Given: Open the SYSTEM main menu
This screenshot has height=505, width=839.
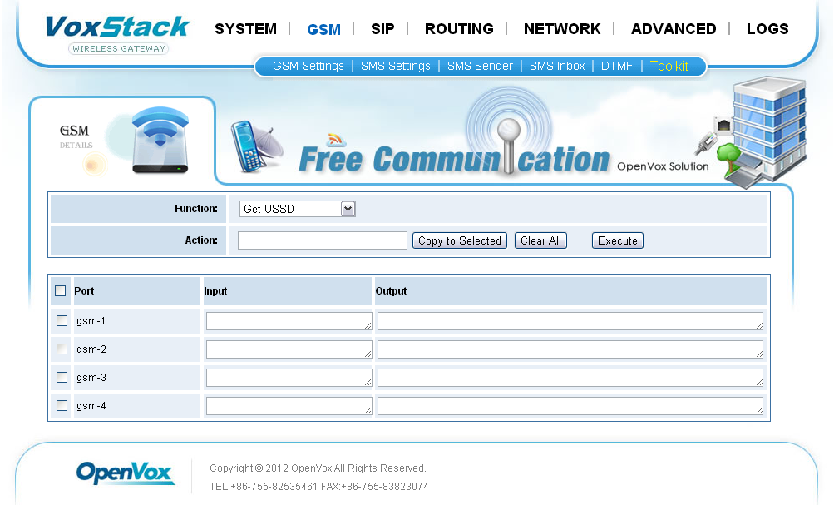Looking at the screenshot, I should pyautogui.click(x=245, y=29).
